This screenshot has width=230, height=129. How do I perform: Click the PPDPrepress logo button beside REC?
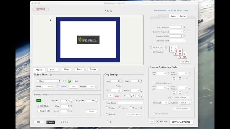pos(51,122)
